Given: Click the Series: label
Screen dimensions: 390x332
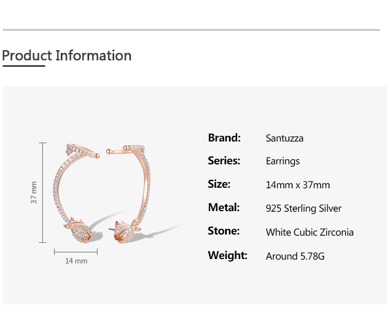Looking at the screenshot, I should (x=224, y=161).
